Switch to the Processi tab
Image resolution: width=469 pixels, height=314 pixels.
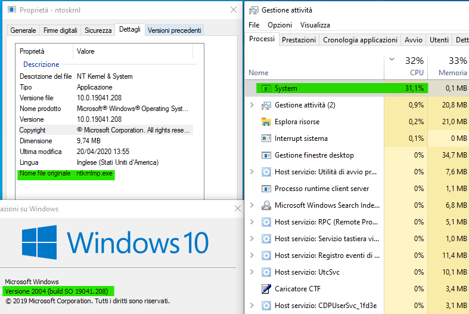click(x=262, y=39)
